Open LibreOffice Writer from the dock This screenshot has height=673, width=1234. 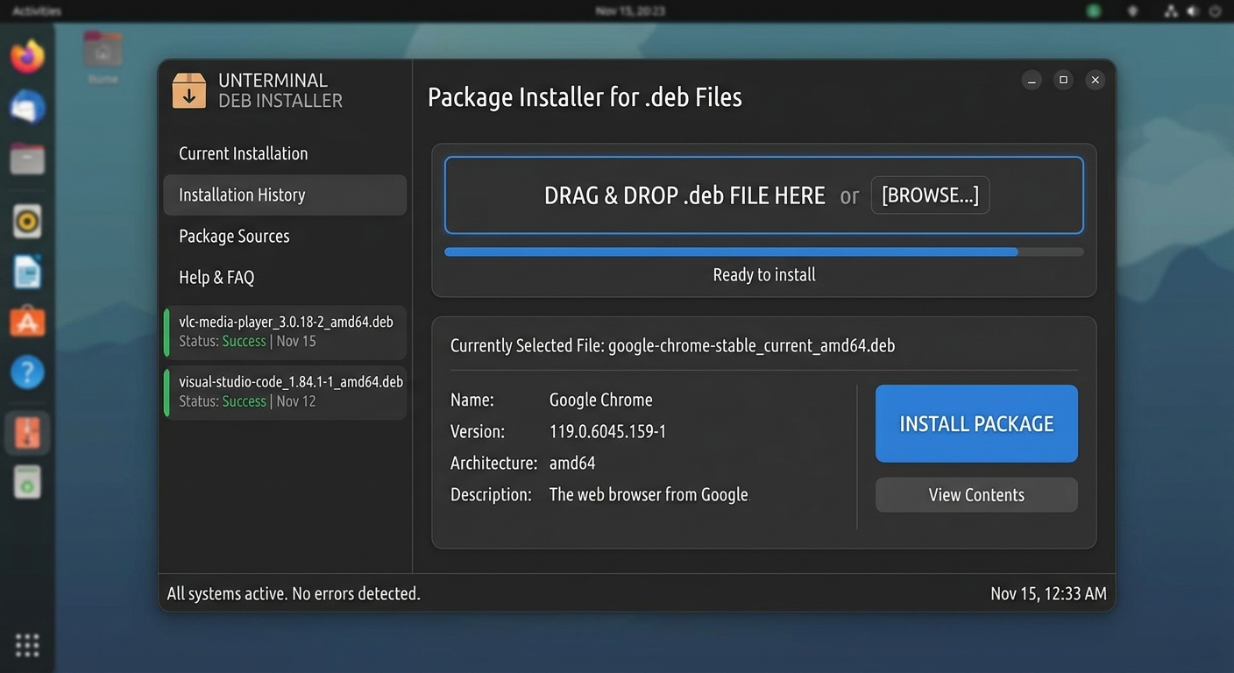(27, 272)
